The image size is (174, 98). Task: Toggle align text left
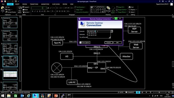[x=57, y=11]
